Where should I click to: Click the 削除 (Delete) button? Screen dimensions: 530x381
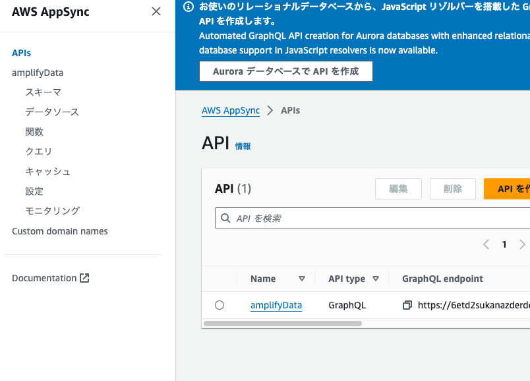[x=453, y=189]
